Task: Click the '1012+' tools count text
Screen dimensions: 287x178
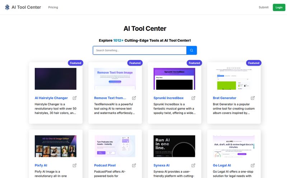Action: point(118,41)
